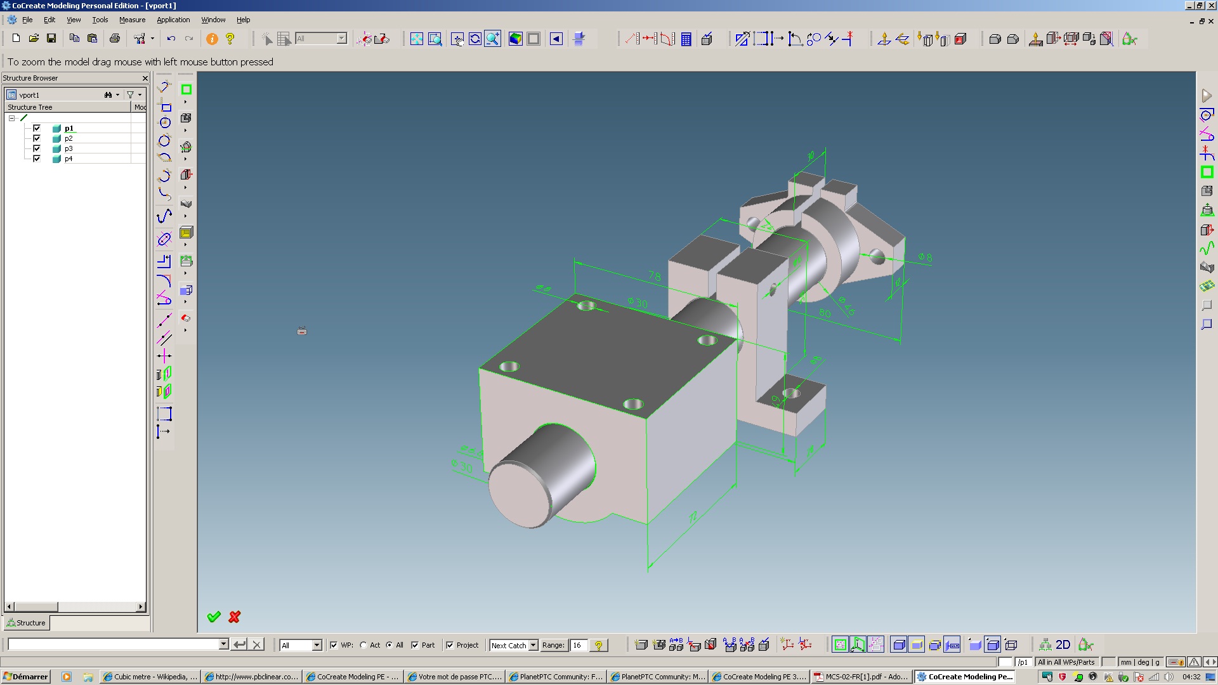Select the Zoom window icon
Image resolution: width=1218 pixels, height=685 pixels.
coord(435,39)
